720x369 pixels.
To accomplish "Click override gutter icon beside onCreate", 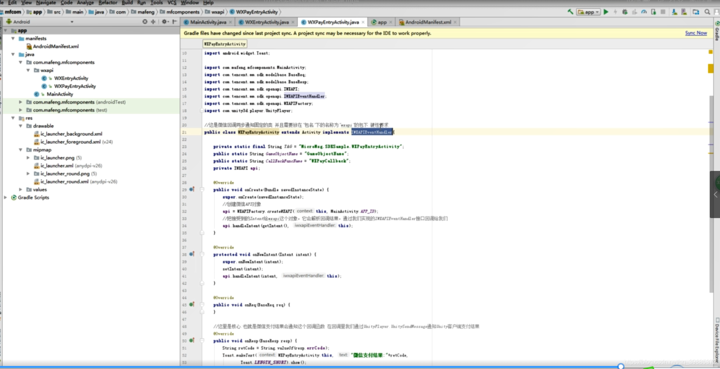I will (192, 189).
